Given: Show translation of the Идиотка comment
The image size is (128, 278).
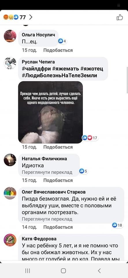Looking at the screenshot, I should coord(47,172).
